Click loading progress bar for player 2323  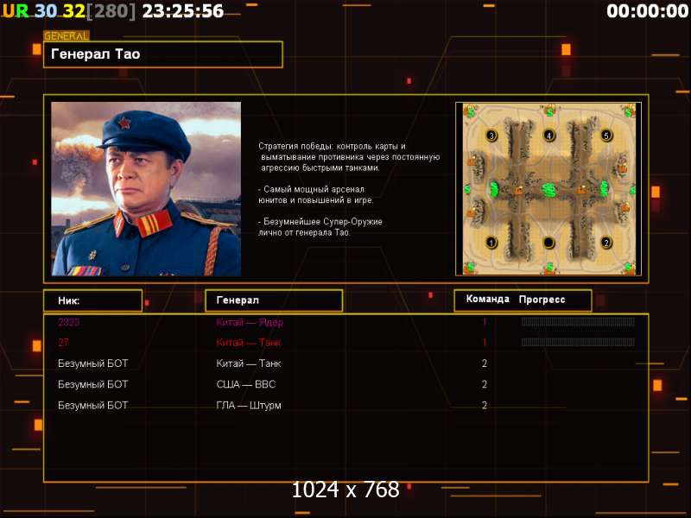(578, 322)
